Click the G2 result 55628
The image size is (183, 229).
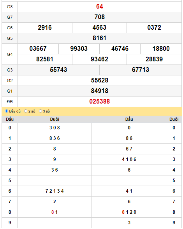(100, 81)
